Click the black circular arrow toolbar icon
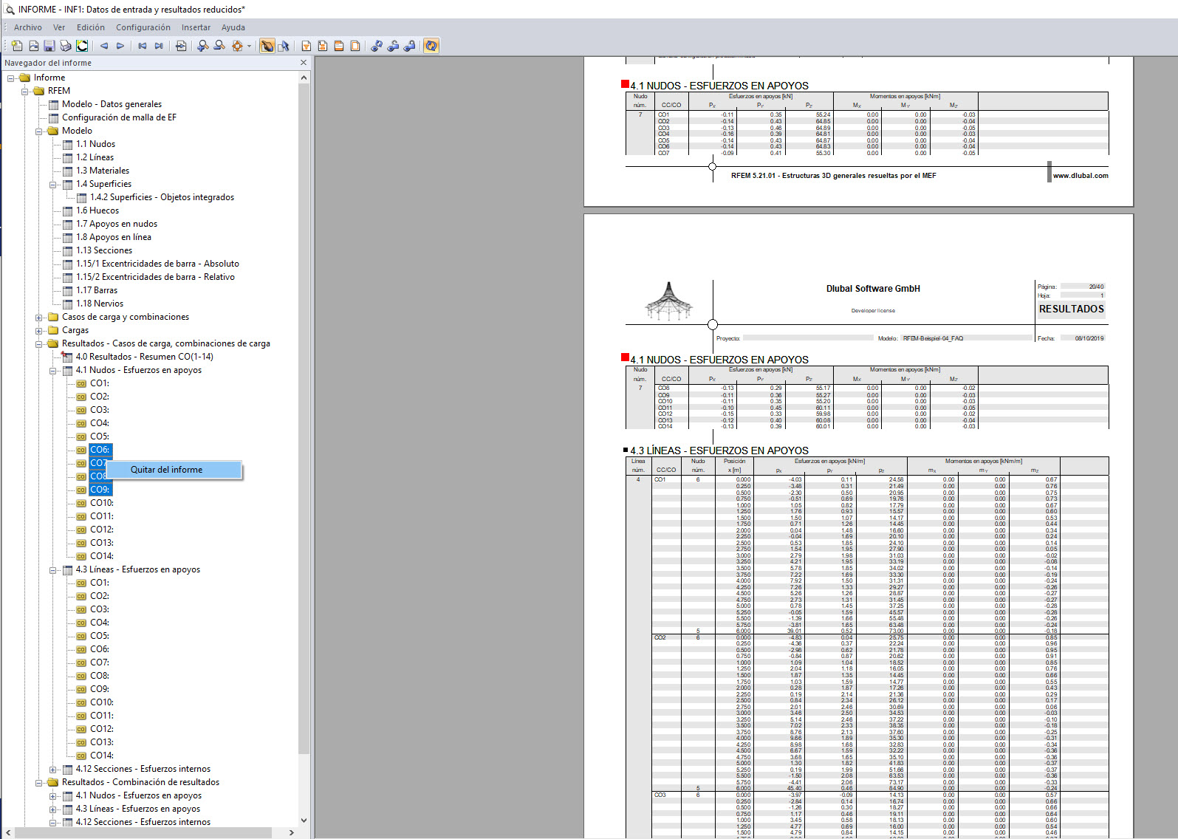This screenshot has width=1178, height=839. [82, 46]
